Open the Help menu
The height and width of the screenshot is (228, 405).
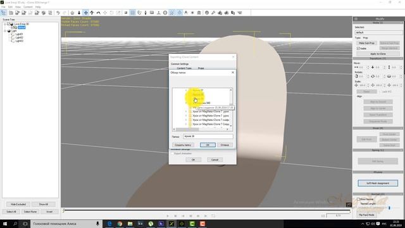(38, 7)
